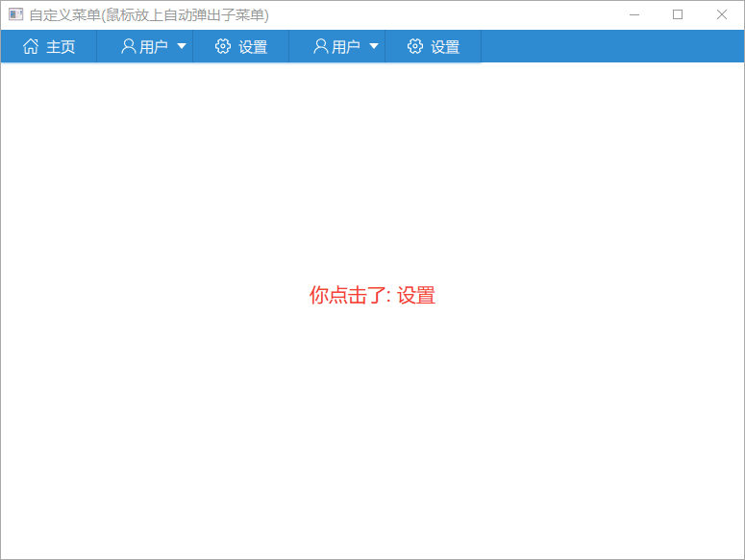Choose the first 设置 menu label

coord(253,47)
